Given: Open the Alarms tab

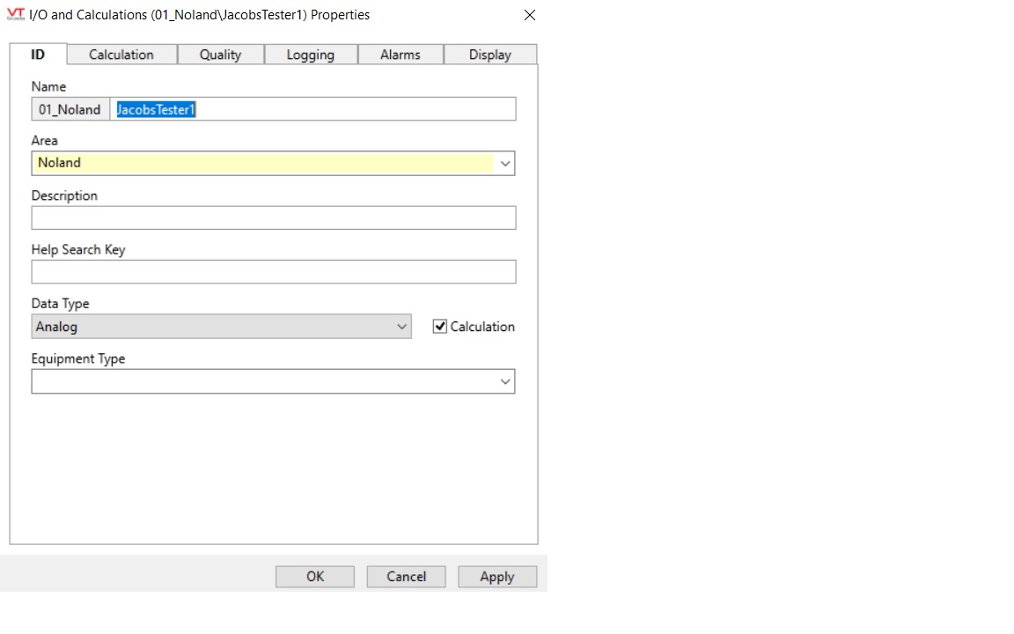Looking at the screenshot, I should click(x=400, y=55).
